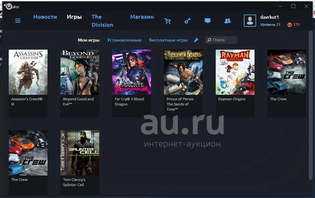The image size is (315, 198).
Task: Maximize the Uplay window
Action: [293, 6]
